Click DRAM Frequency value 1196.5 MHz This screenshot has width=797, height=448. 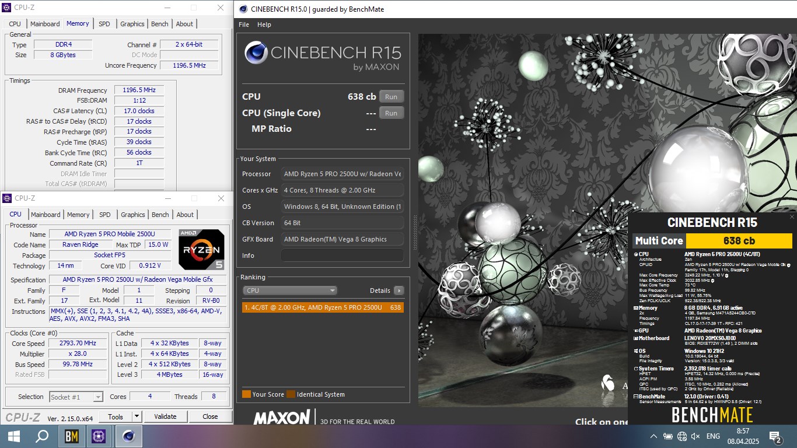pos(139,90)
